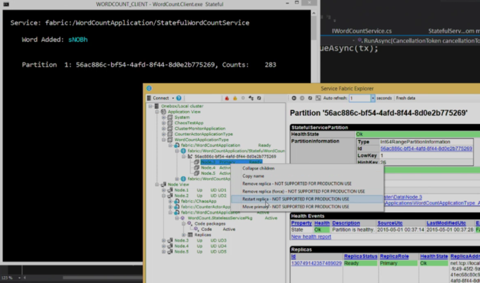
Task: Select Restart replica from the context menu
Action: pos(307,199)
